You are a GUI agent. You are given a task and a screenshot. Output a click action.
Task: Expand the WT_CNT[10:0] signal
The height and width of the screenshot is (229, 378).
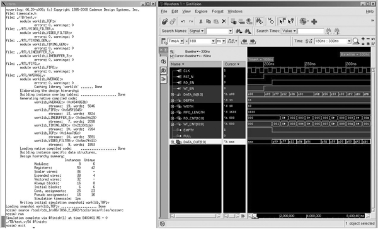point(173,125)
